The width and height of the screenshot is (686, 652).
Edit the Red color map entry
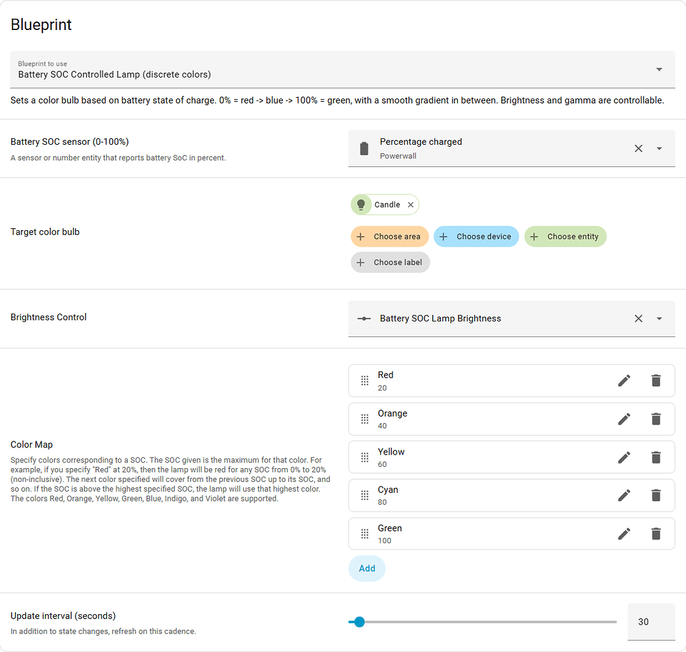[623, 380]
